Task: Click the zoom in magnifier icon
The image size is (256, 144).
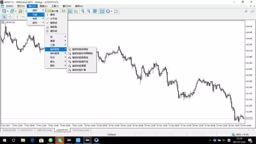Action: pyautogui.click(x=83, y=11)
